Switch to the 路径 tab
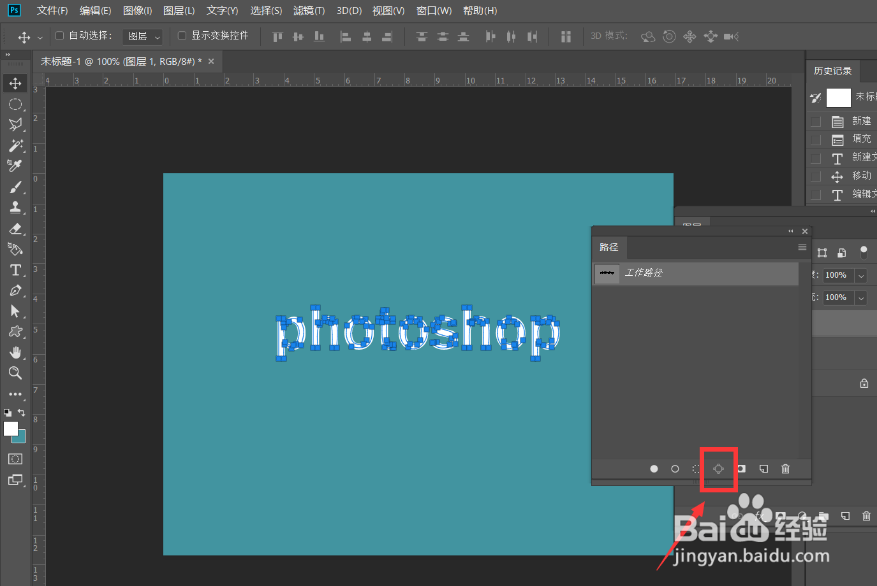 click(609, 247)
